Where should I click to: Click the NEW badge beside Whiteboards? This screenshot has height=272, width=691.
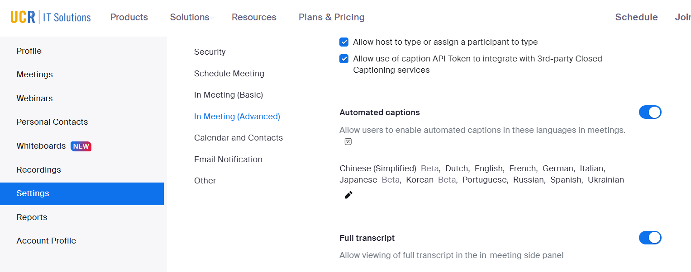81,146
